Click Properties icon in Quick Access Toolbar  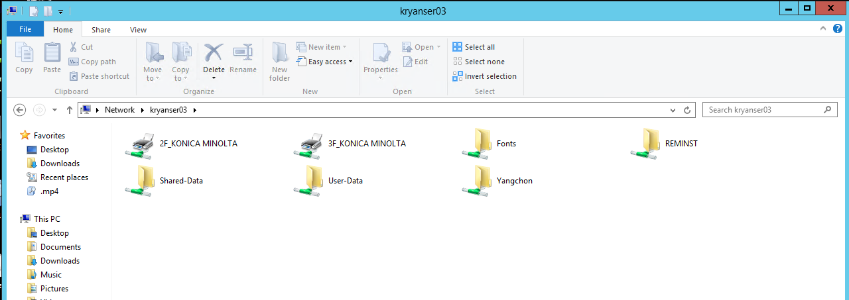pyautogui.click(x=34, y=11)
